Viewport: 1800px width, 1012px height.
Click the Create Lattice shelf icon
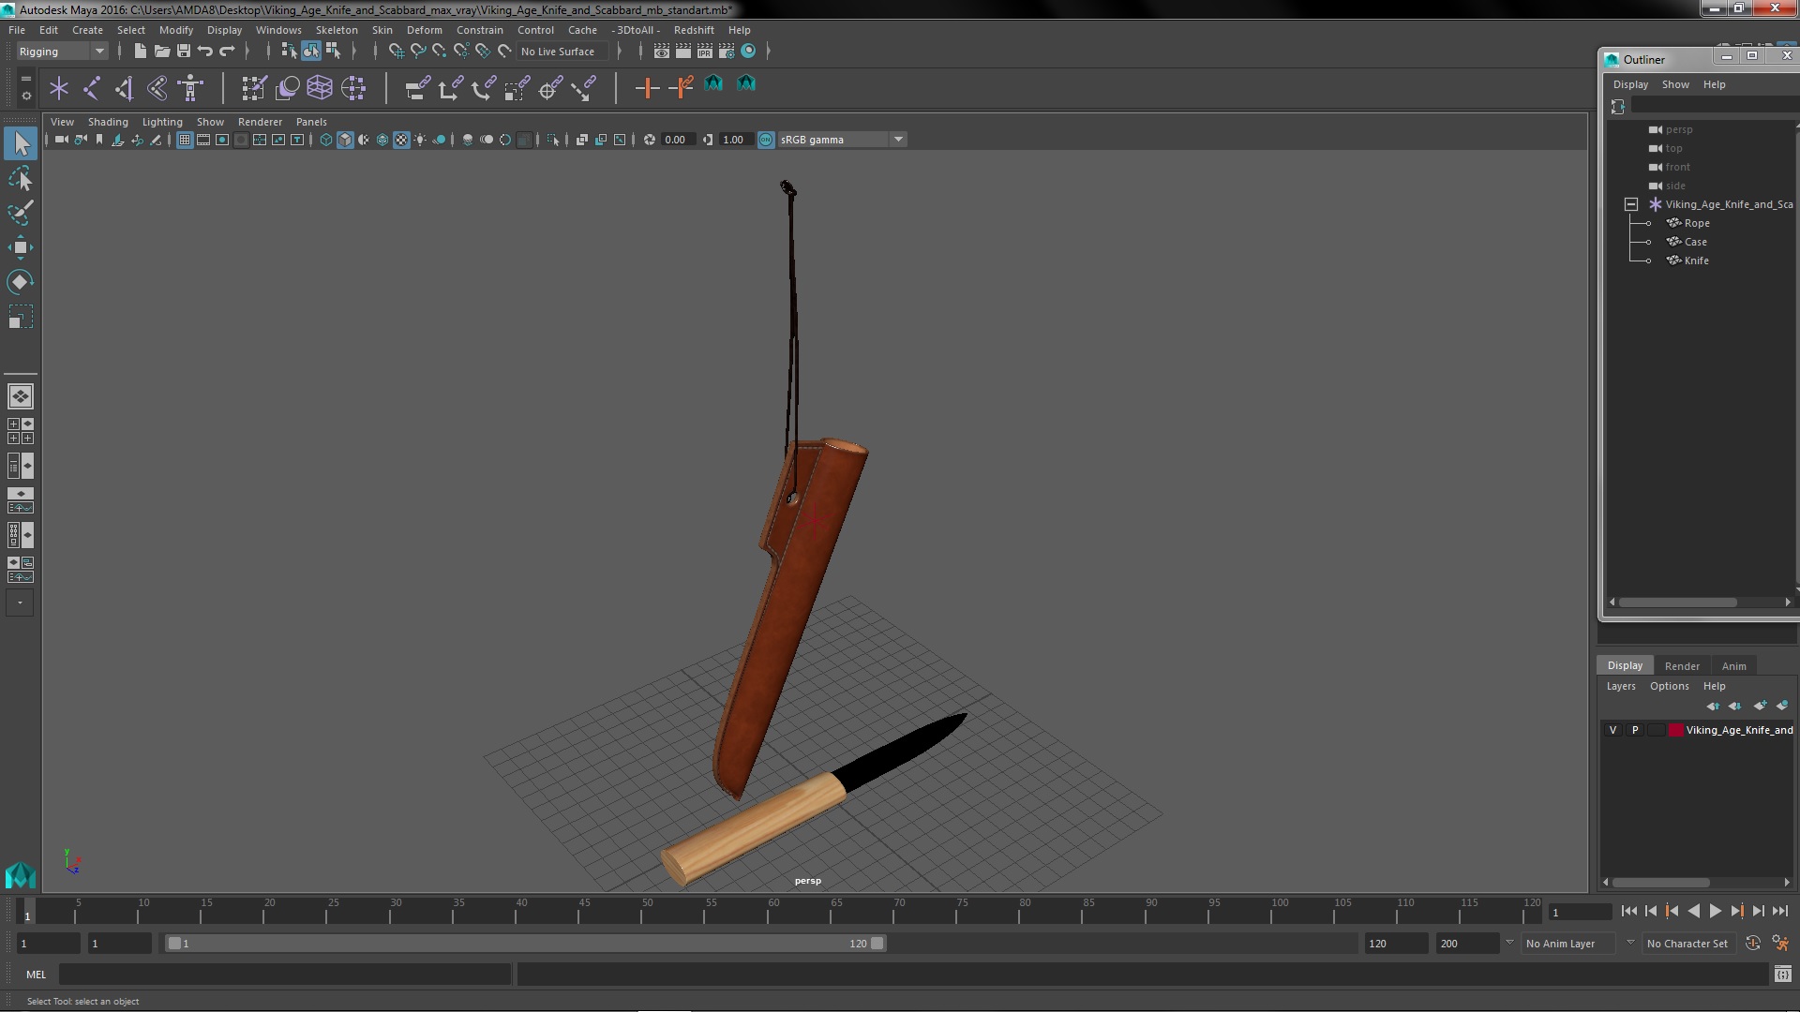point(320,88)
